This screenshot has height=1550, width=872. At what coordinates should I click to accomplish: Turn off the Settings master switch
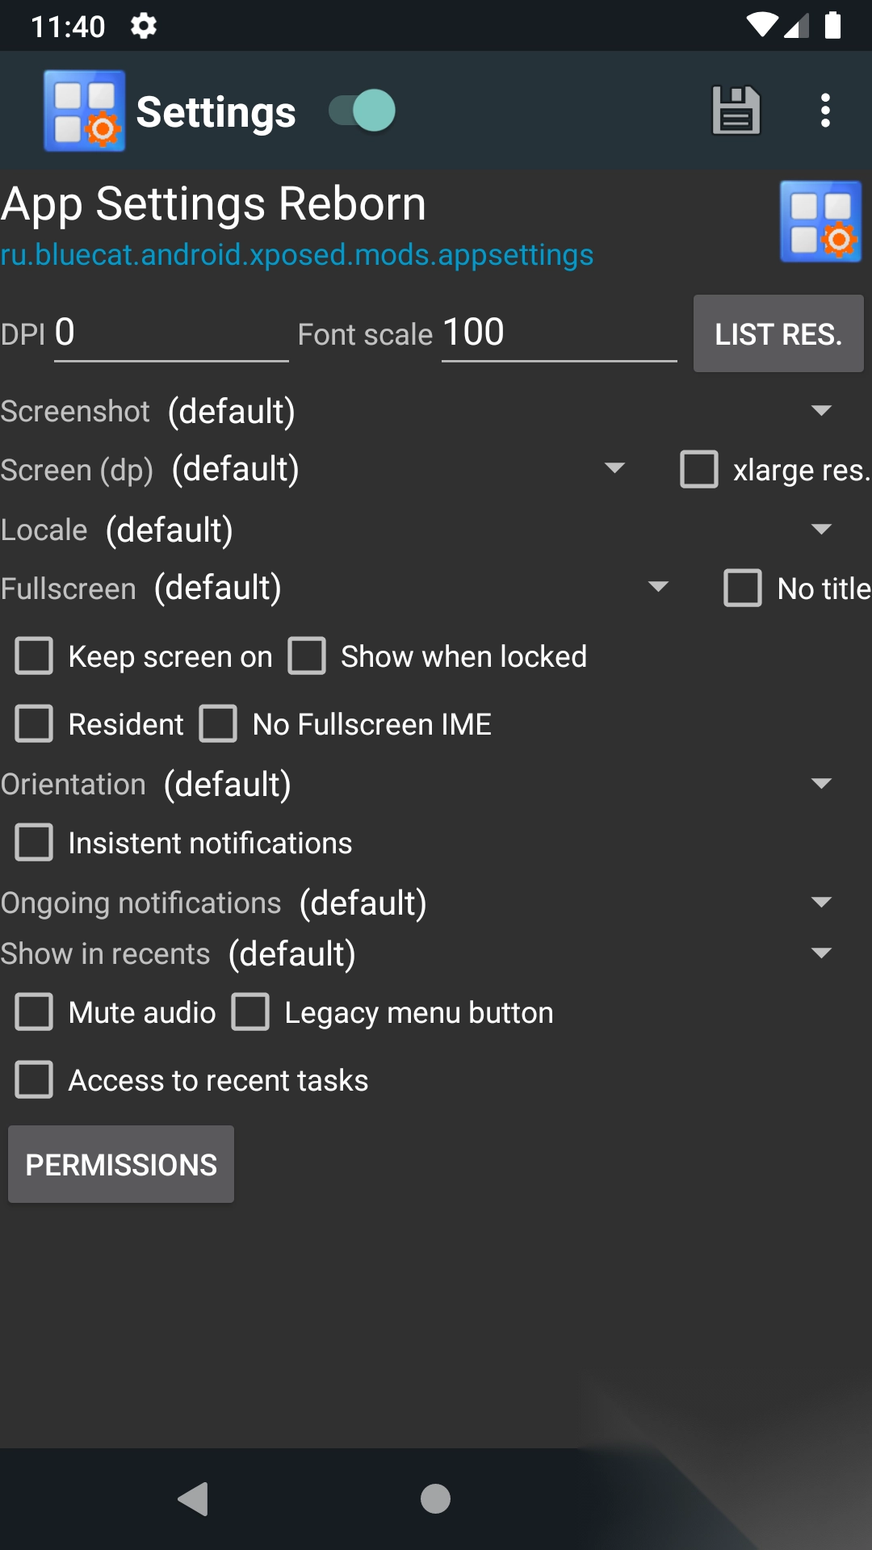363,111
